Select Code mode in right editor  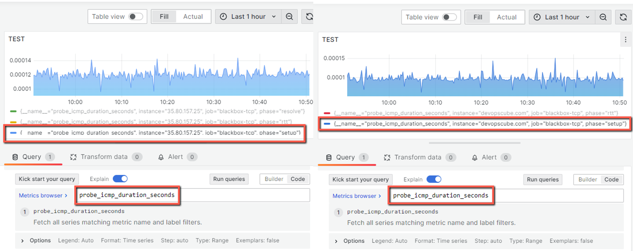611,180
